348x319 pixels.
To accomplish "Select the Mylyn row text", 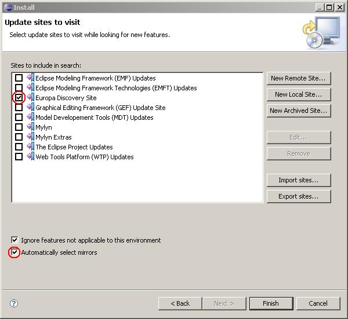I will click(x=43, y=127).
